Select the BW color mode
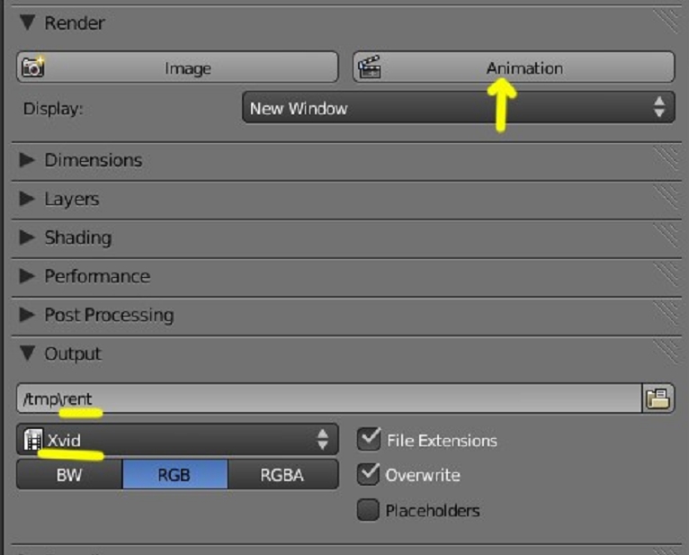This screenshot has height=555, width=689. click(69, 474)
